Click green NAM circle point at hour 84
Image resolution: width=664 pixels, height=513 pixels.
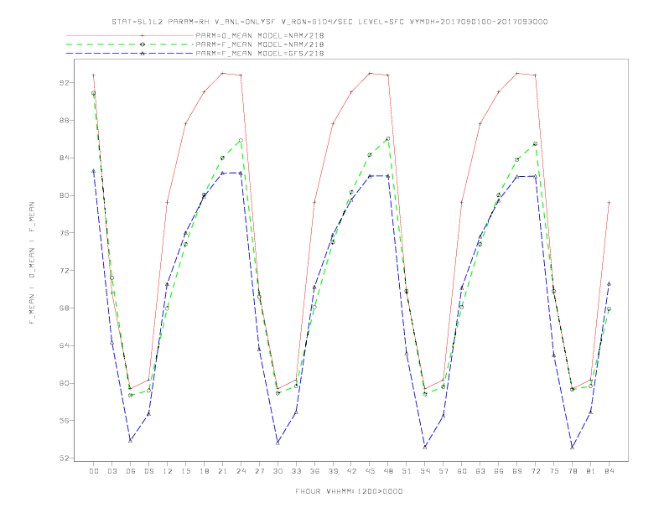click(610, 309)
